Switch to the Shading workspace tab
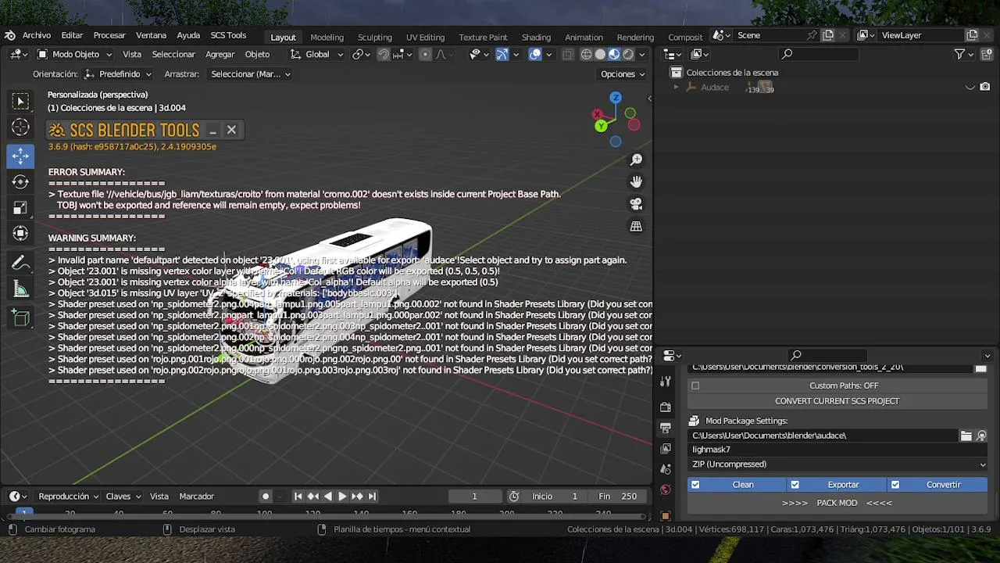Screen dimensions: 1000x563 [536, 37]
